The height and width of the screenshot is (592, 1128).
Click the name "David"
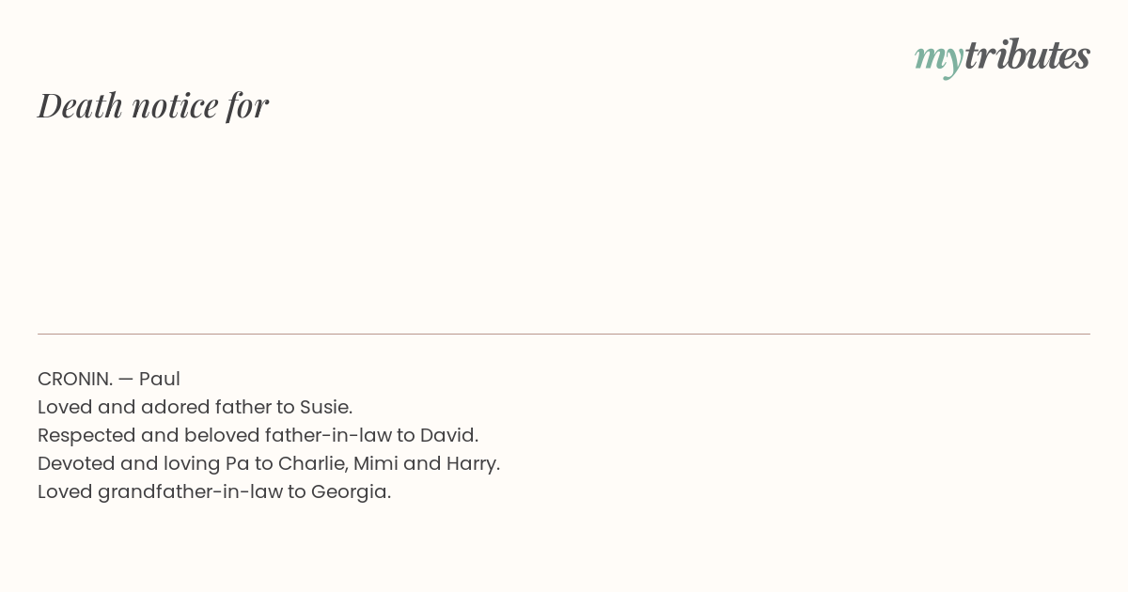[446, 435]
